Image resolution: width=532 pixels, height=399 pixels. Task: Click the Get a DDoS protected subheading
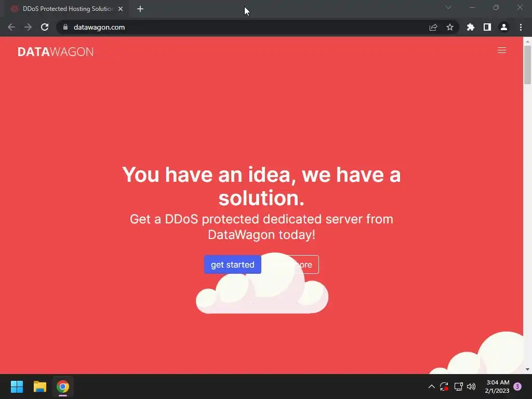tap(261, 227)
